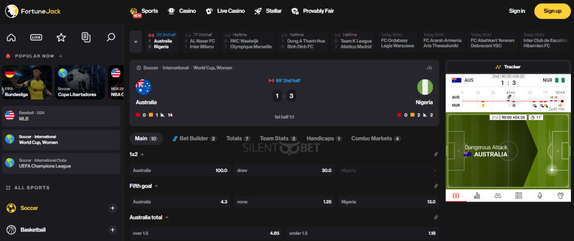Click the Sign up button
The height and width of the screenshot is (241, 574).
[x=552, y=11]
